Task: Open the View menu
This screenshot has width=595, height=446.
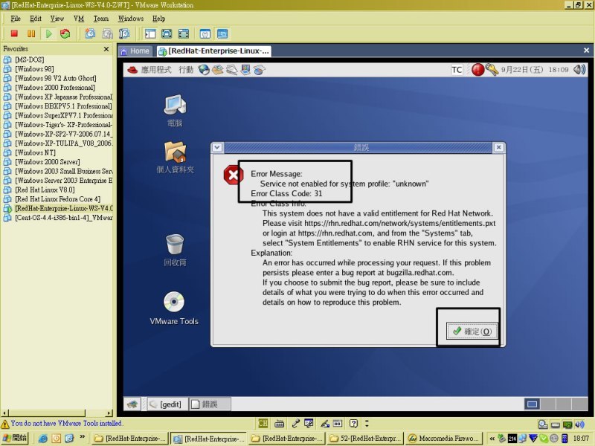Action: 57,19
